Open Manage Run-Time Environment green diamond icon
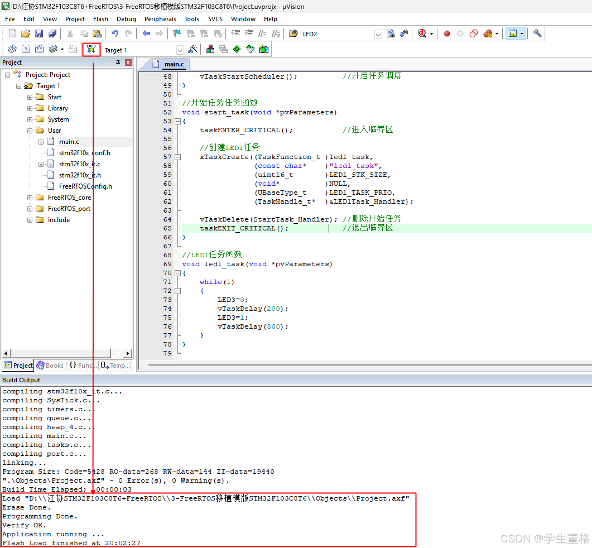Image resolution: width=592 pixels, height=548 pixels. point(237,49)
